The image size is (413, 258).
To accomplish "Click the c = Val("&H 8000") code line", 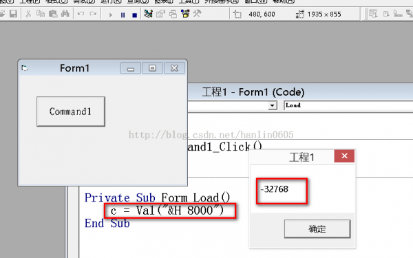I will click(167, 211).
